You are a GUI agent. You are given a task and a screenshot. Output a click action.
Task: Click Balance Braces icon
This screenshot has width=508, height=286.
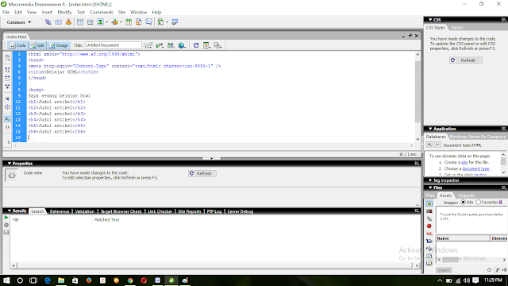7,106
